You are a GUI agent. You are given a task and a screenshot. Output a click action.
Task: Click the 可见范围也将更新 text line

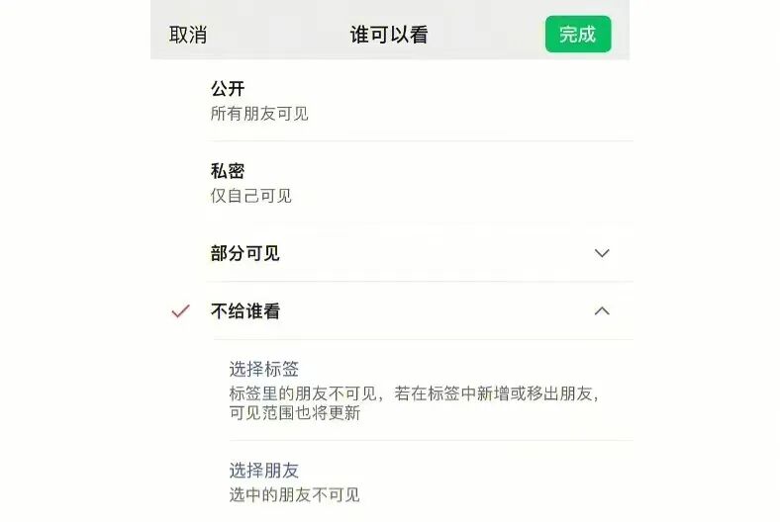tap(295, 412)
